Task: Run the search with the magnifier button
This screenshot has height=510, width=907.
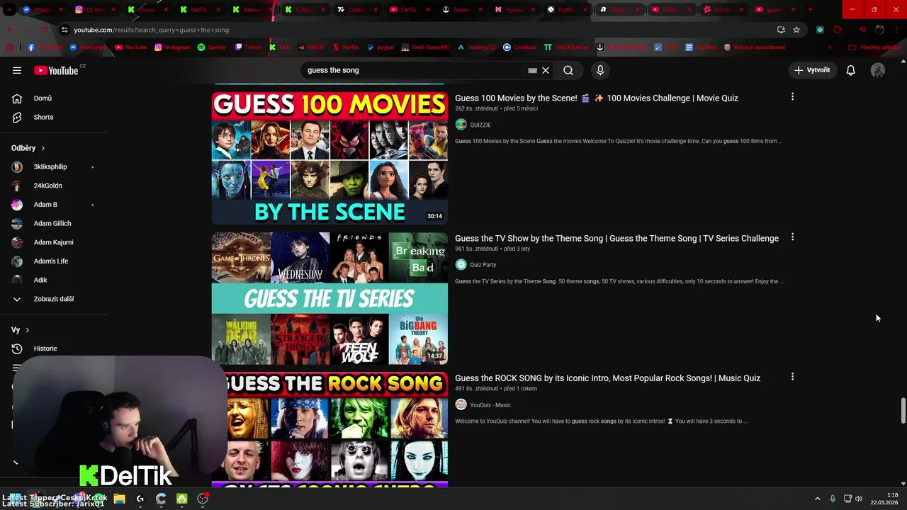Action: 568,70
